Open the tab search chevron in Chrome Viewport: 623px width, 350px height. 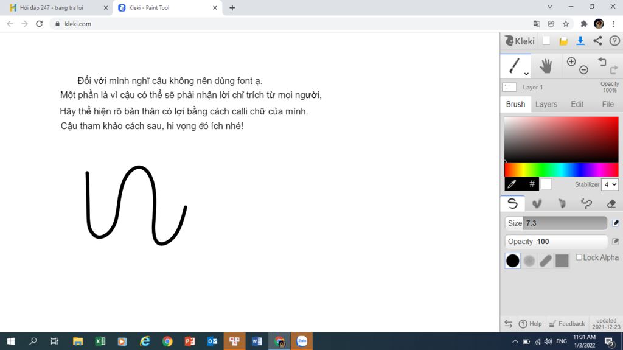(x=550, y=7)
